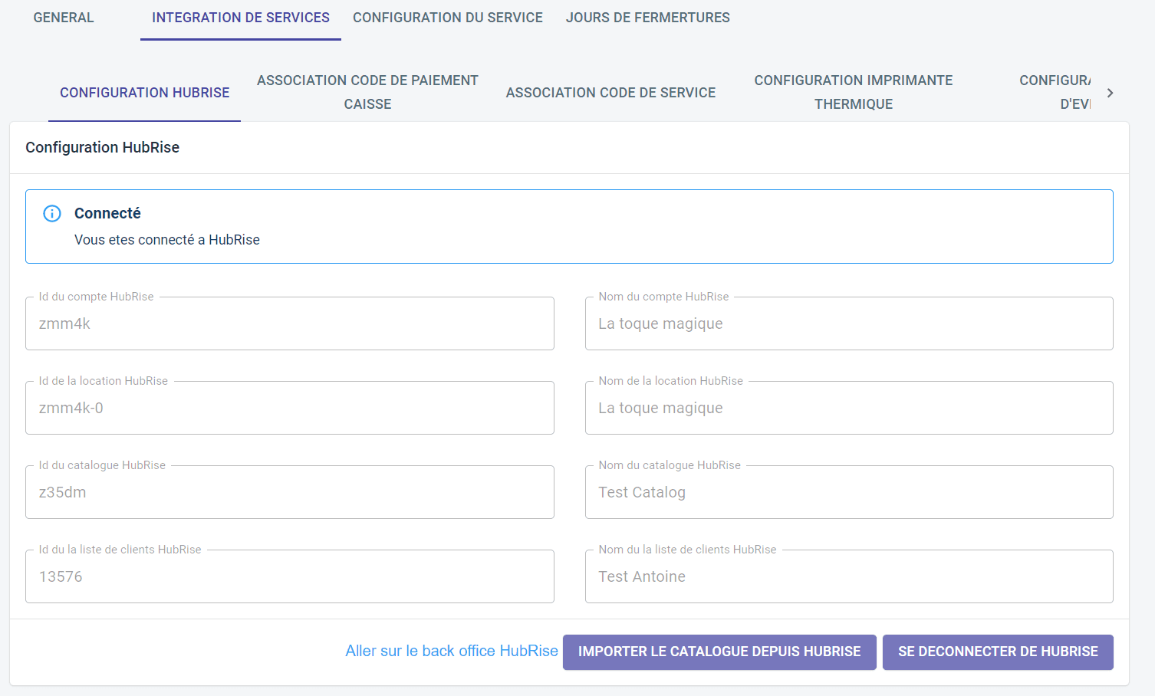Follow the Aller sur le back office HubRise link

[451, 652]
